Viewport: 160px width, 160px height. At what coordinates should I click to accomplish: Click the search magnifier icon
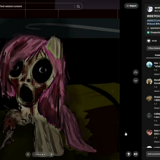(78, 6)
